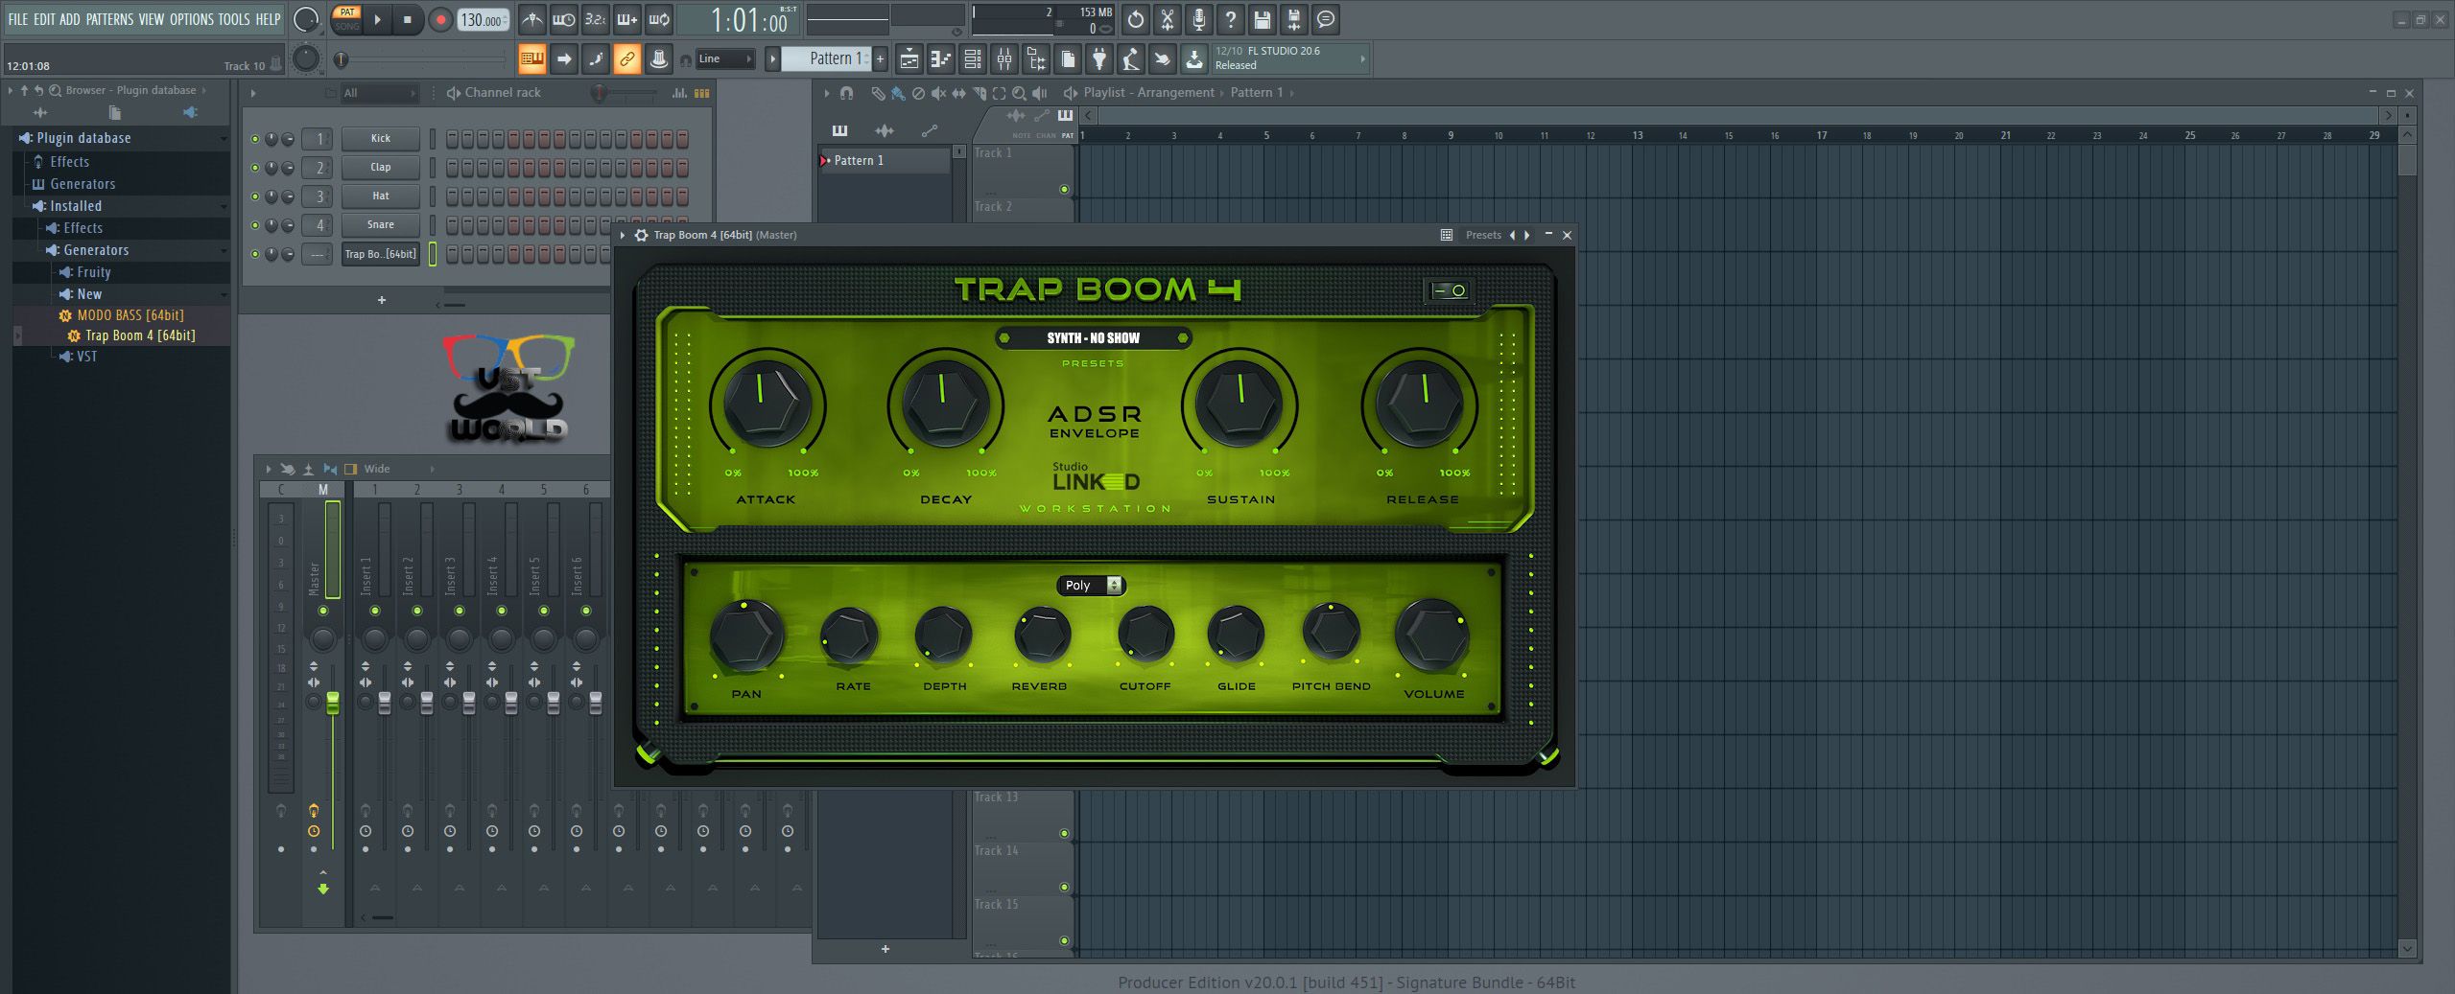The width and height of the screenshot is (2455, 994).
Task: Open Trap Boom 4 plugin gear settings
Action: coord(641,235)
